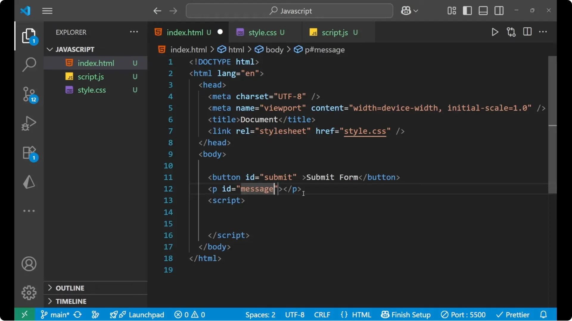
Task: Split the editor using the split icon
Action: pos(527,32)
